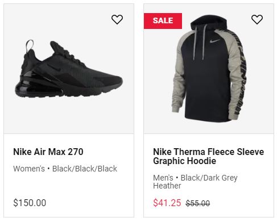Click the hoodie's grey drawstrings

point(199,43)
